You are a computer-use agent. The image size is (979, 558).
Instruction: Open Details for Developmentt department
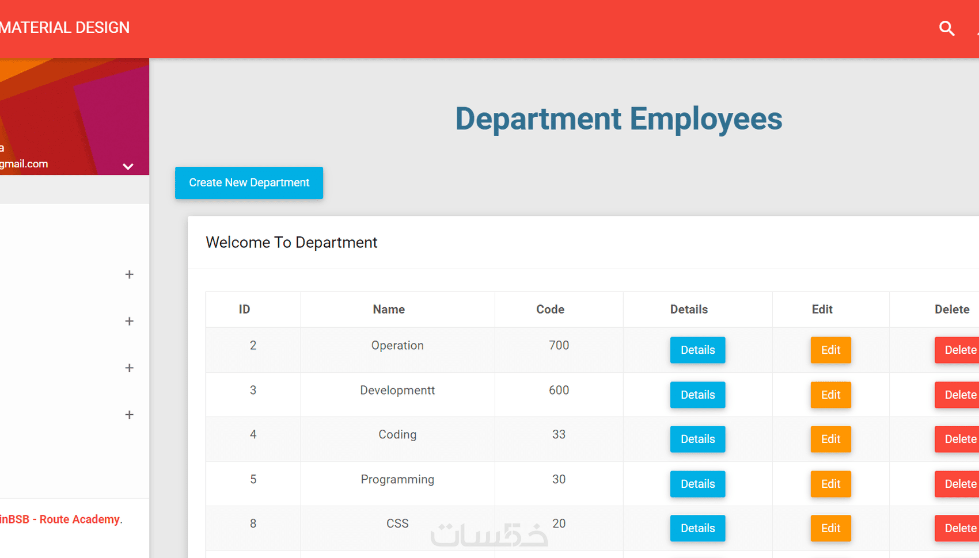coord(697,395)
